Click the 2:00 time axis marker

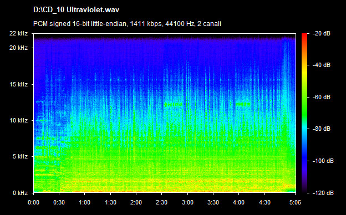point(136,202)
